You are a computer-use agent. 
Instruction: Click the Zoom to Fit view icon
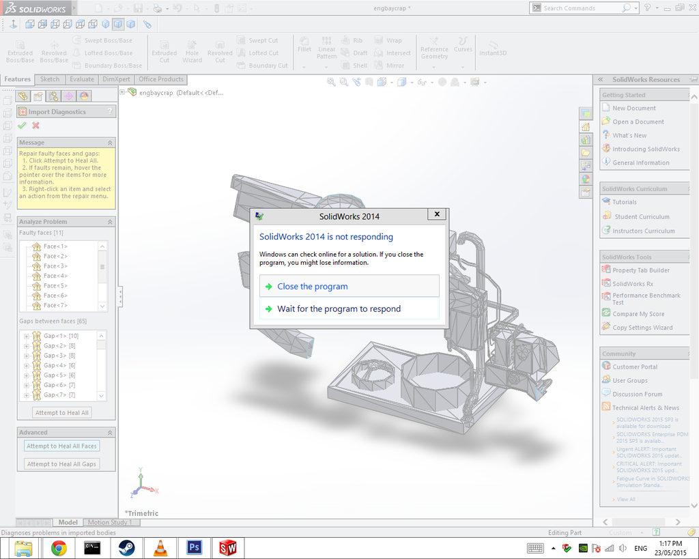[x=331, y=82]
